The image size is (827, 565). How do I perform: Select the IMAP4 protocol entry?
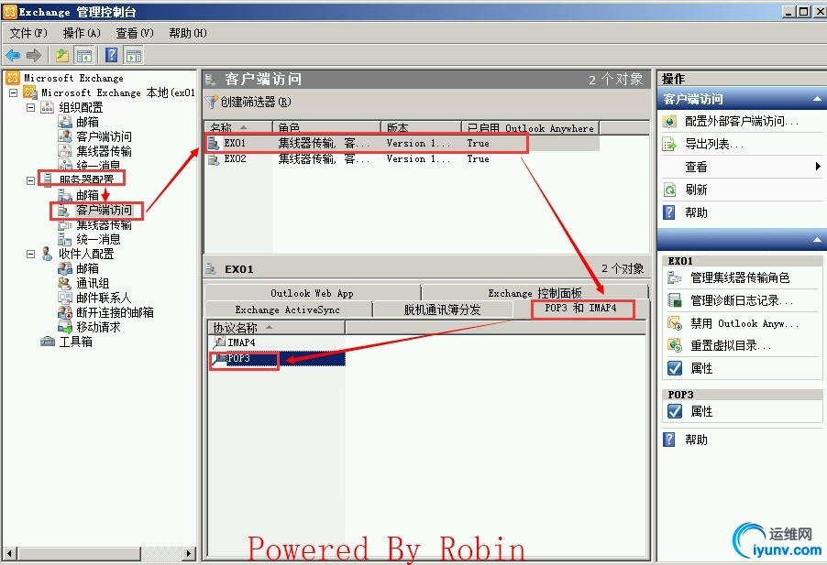click(241, 342)
